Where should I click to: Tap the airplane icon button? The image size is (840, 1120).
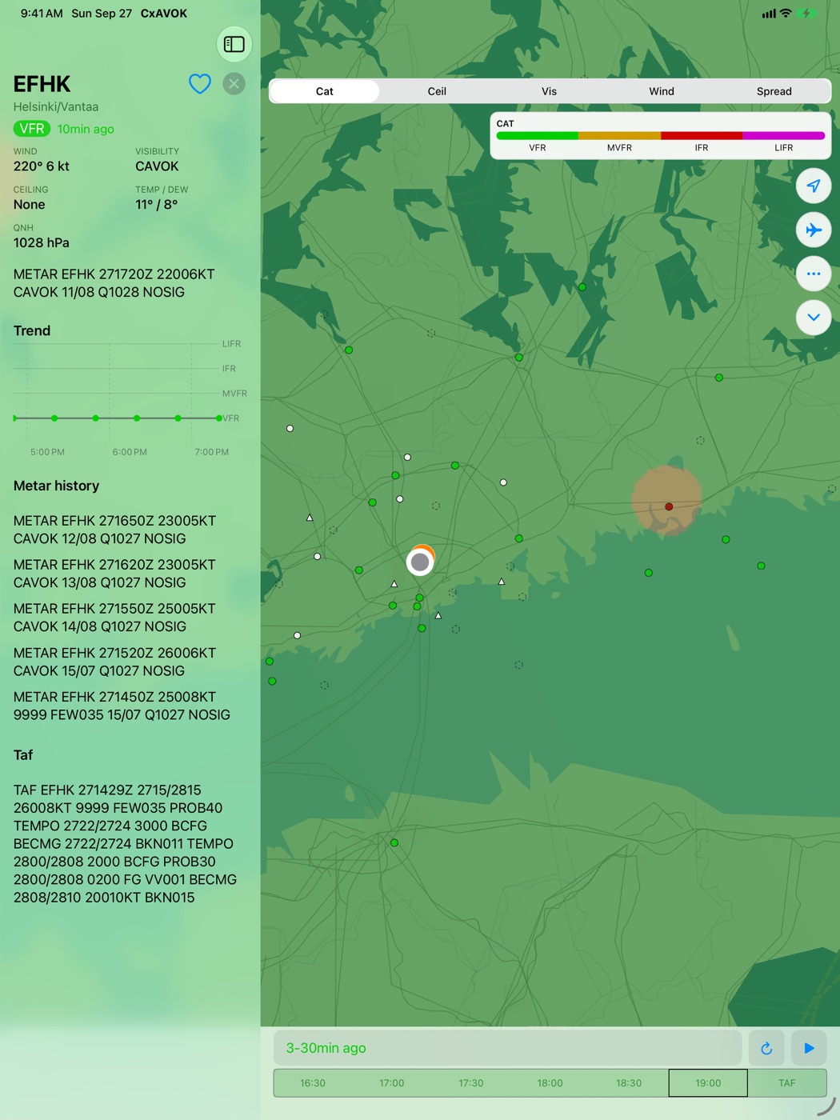pos(814,230)
